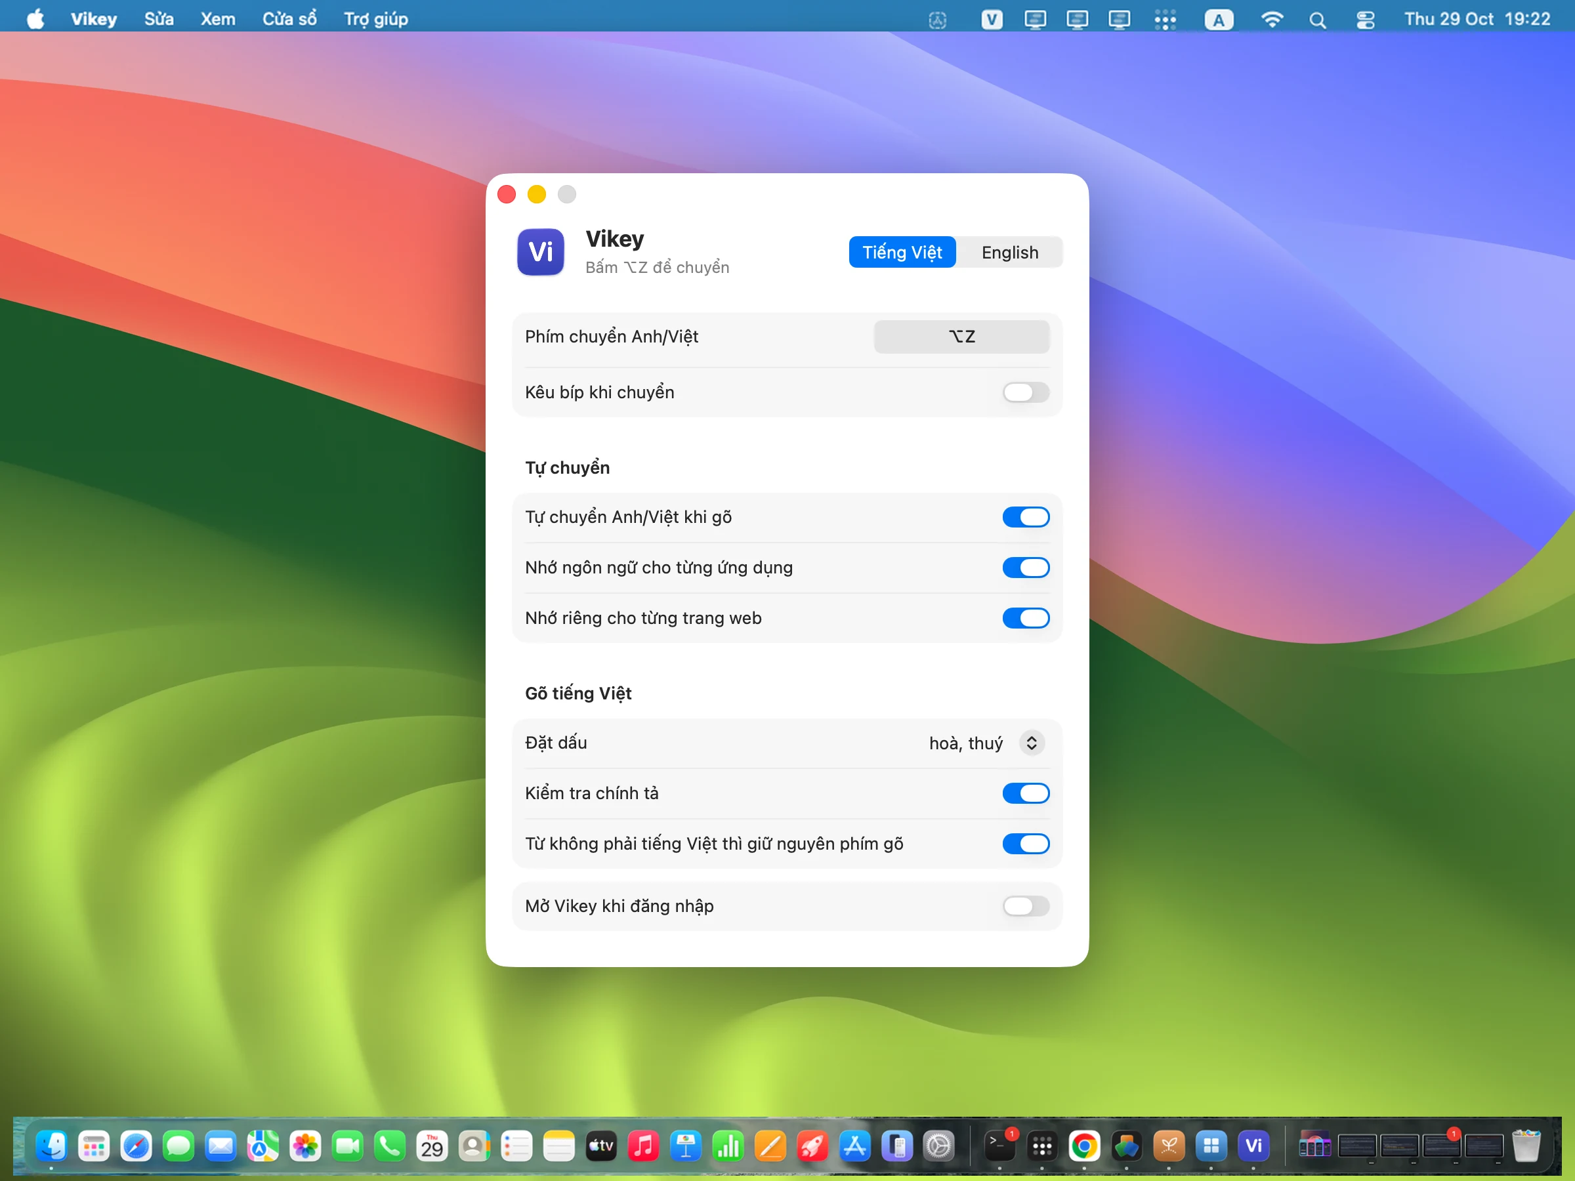Image resolution: width=1575 pixels, height=1181 pixels.
Task: Open the Numbers app in the Dock
Action: coord(728,1146)
